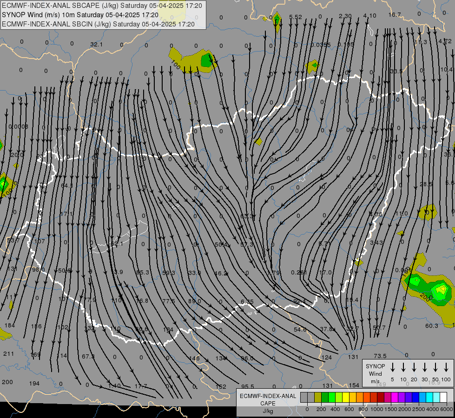Viewport: 455px width, 418px height.
Task: Select the 2500 tick label on the CAPE scale
Action: pyautogui.click(x=418, y=409)
